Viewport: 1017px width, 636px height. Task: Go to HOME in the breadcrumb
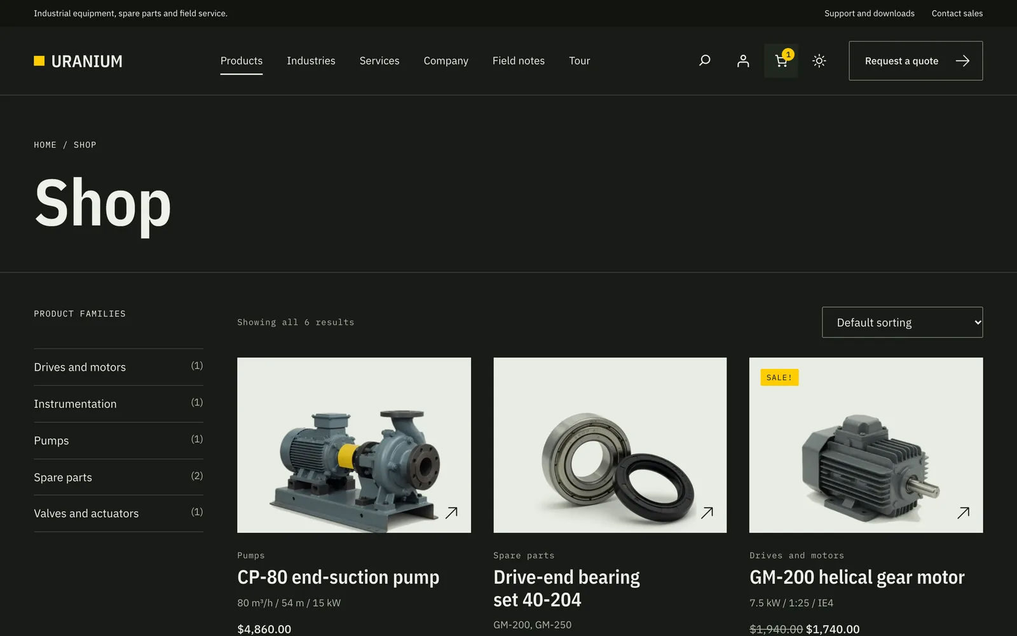(45, 145)
